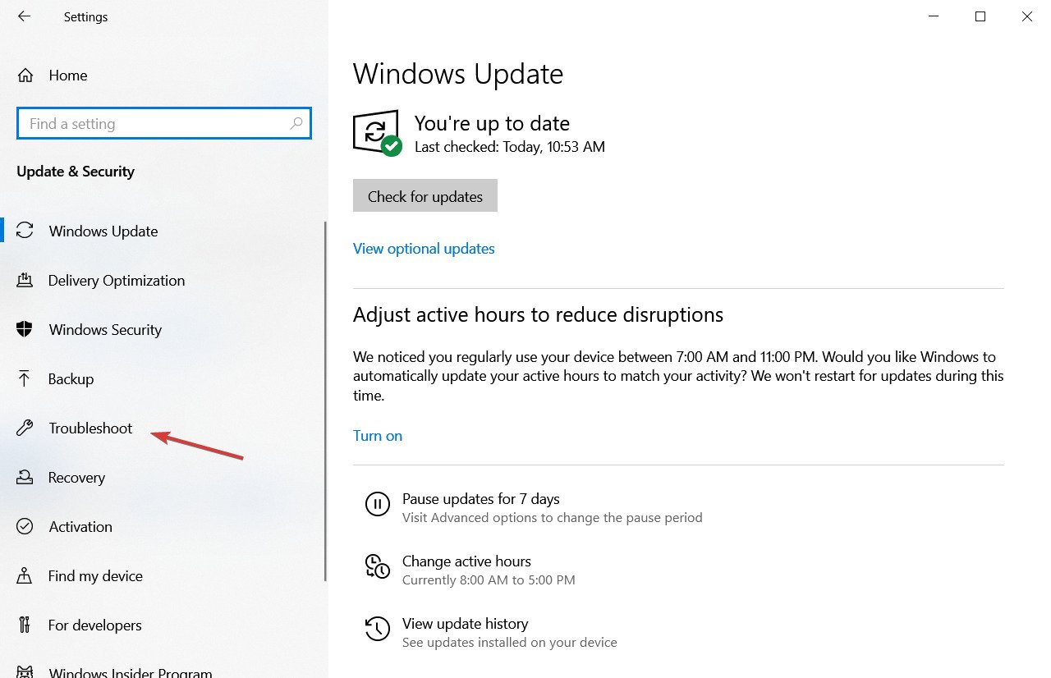Click 'Last checked: Today, 10:53 AM' text

tap(510, 147)
